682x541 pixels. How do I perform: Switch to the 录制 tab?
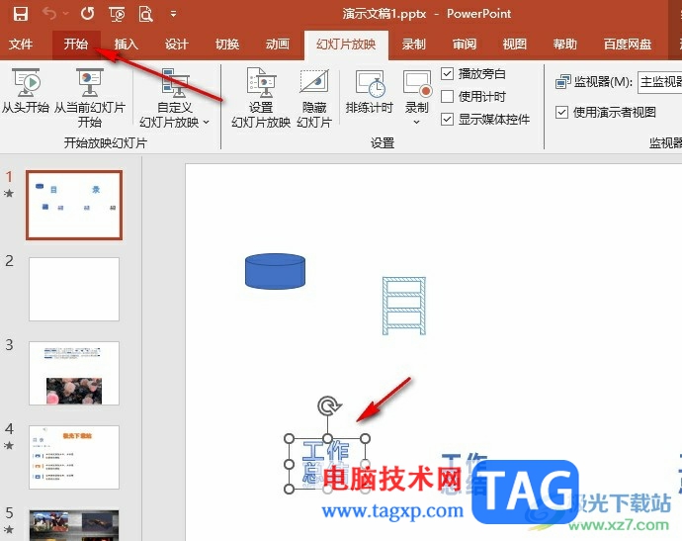[x=413, y=44]
